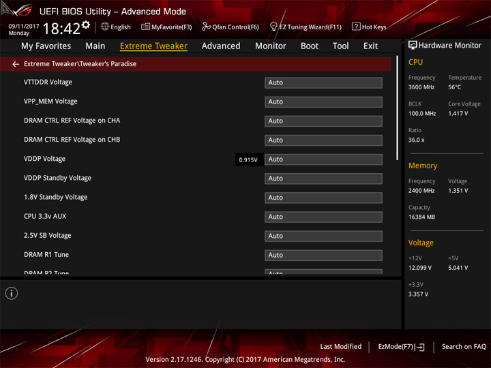
Task: Select the VPP_MEM Voltage Auto field
Action: coord(323,102)
